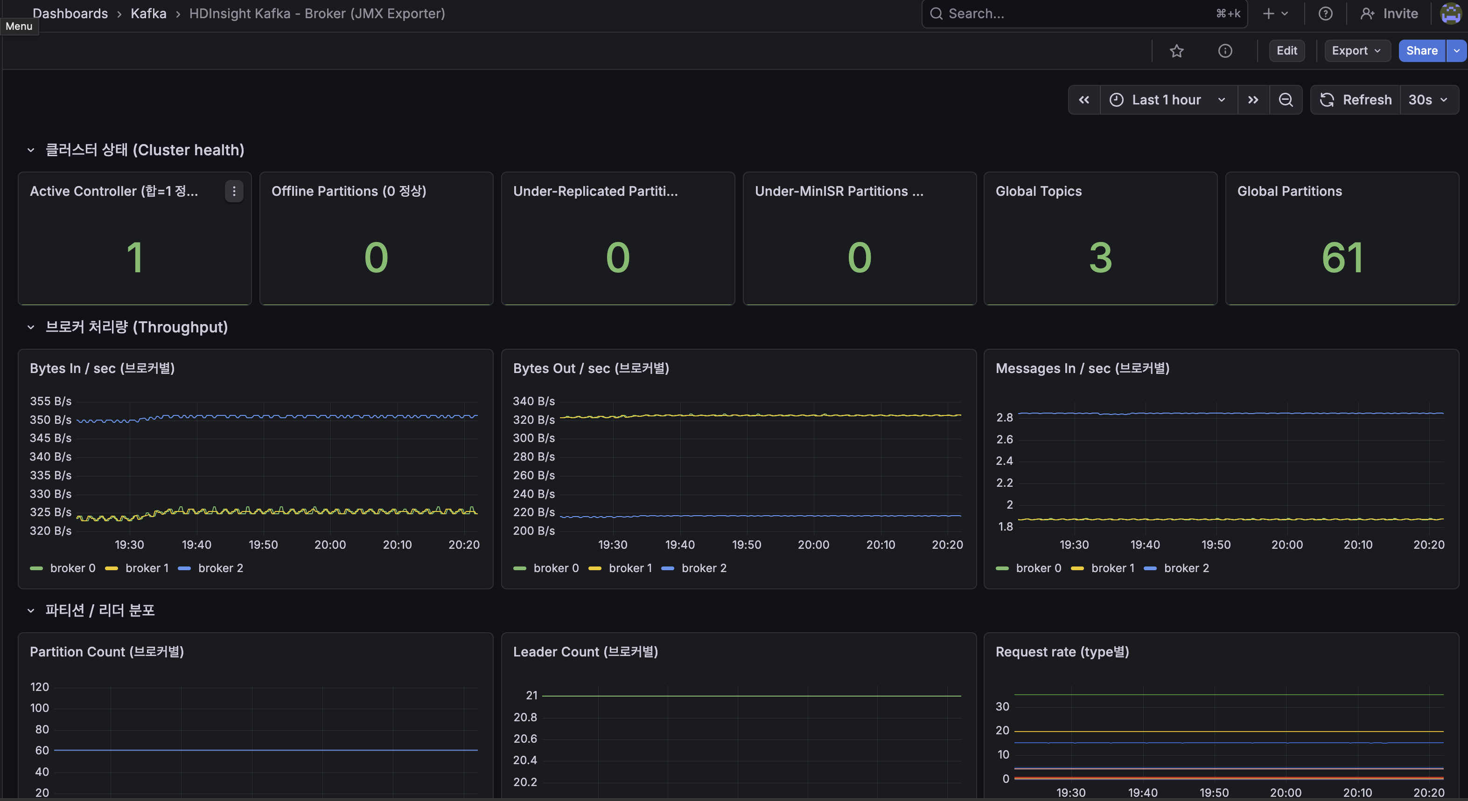
Task: Open the Export dropdown
Action: tap(1357, 51)
